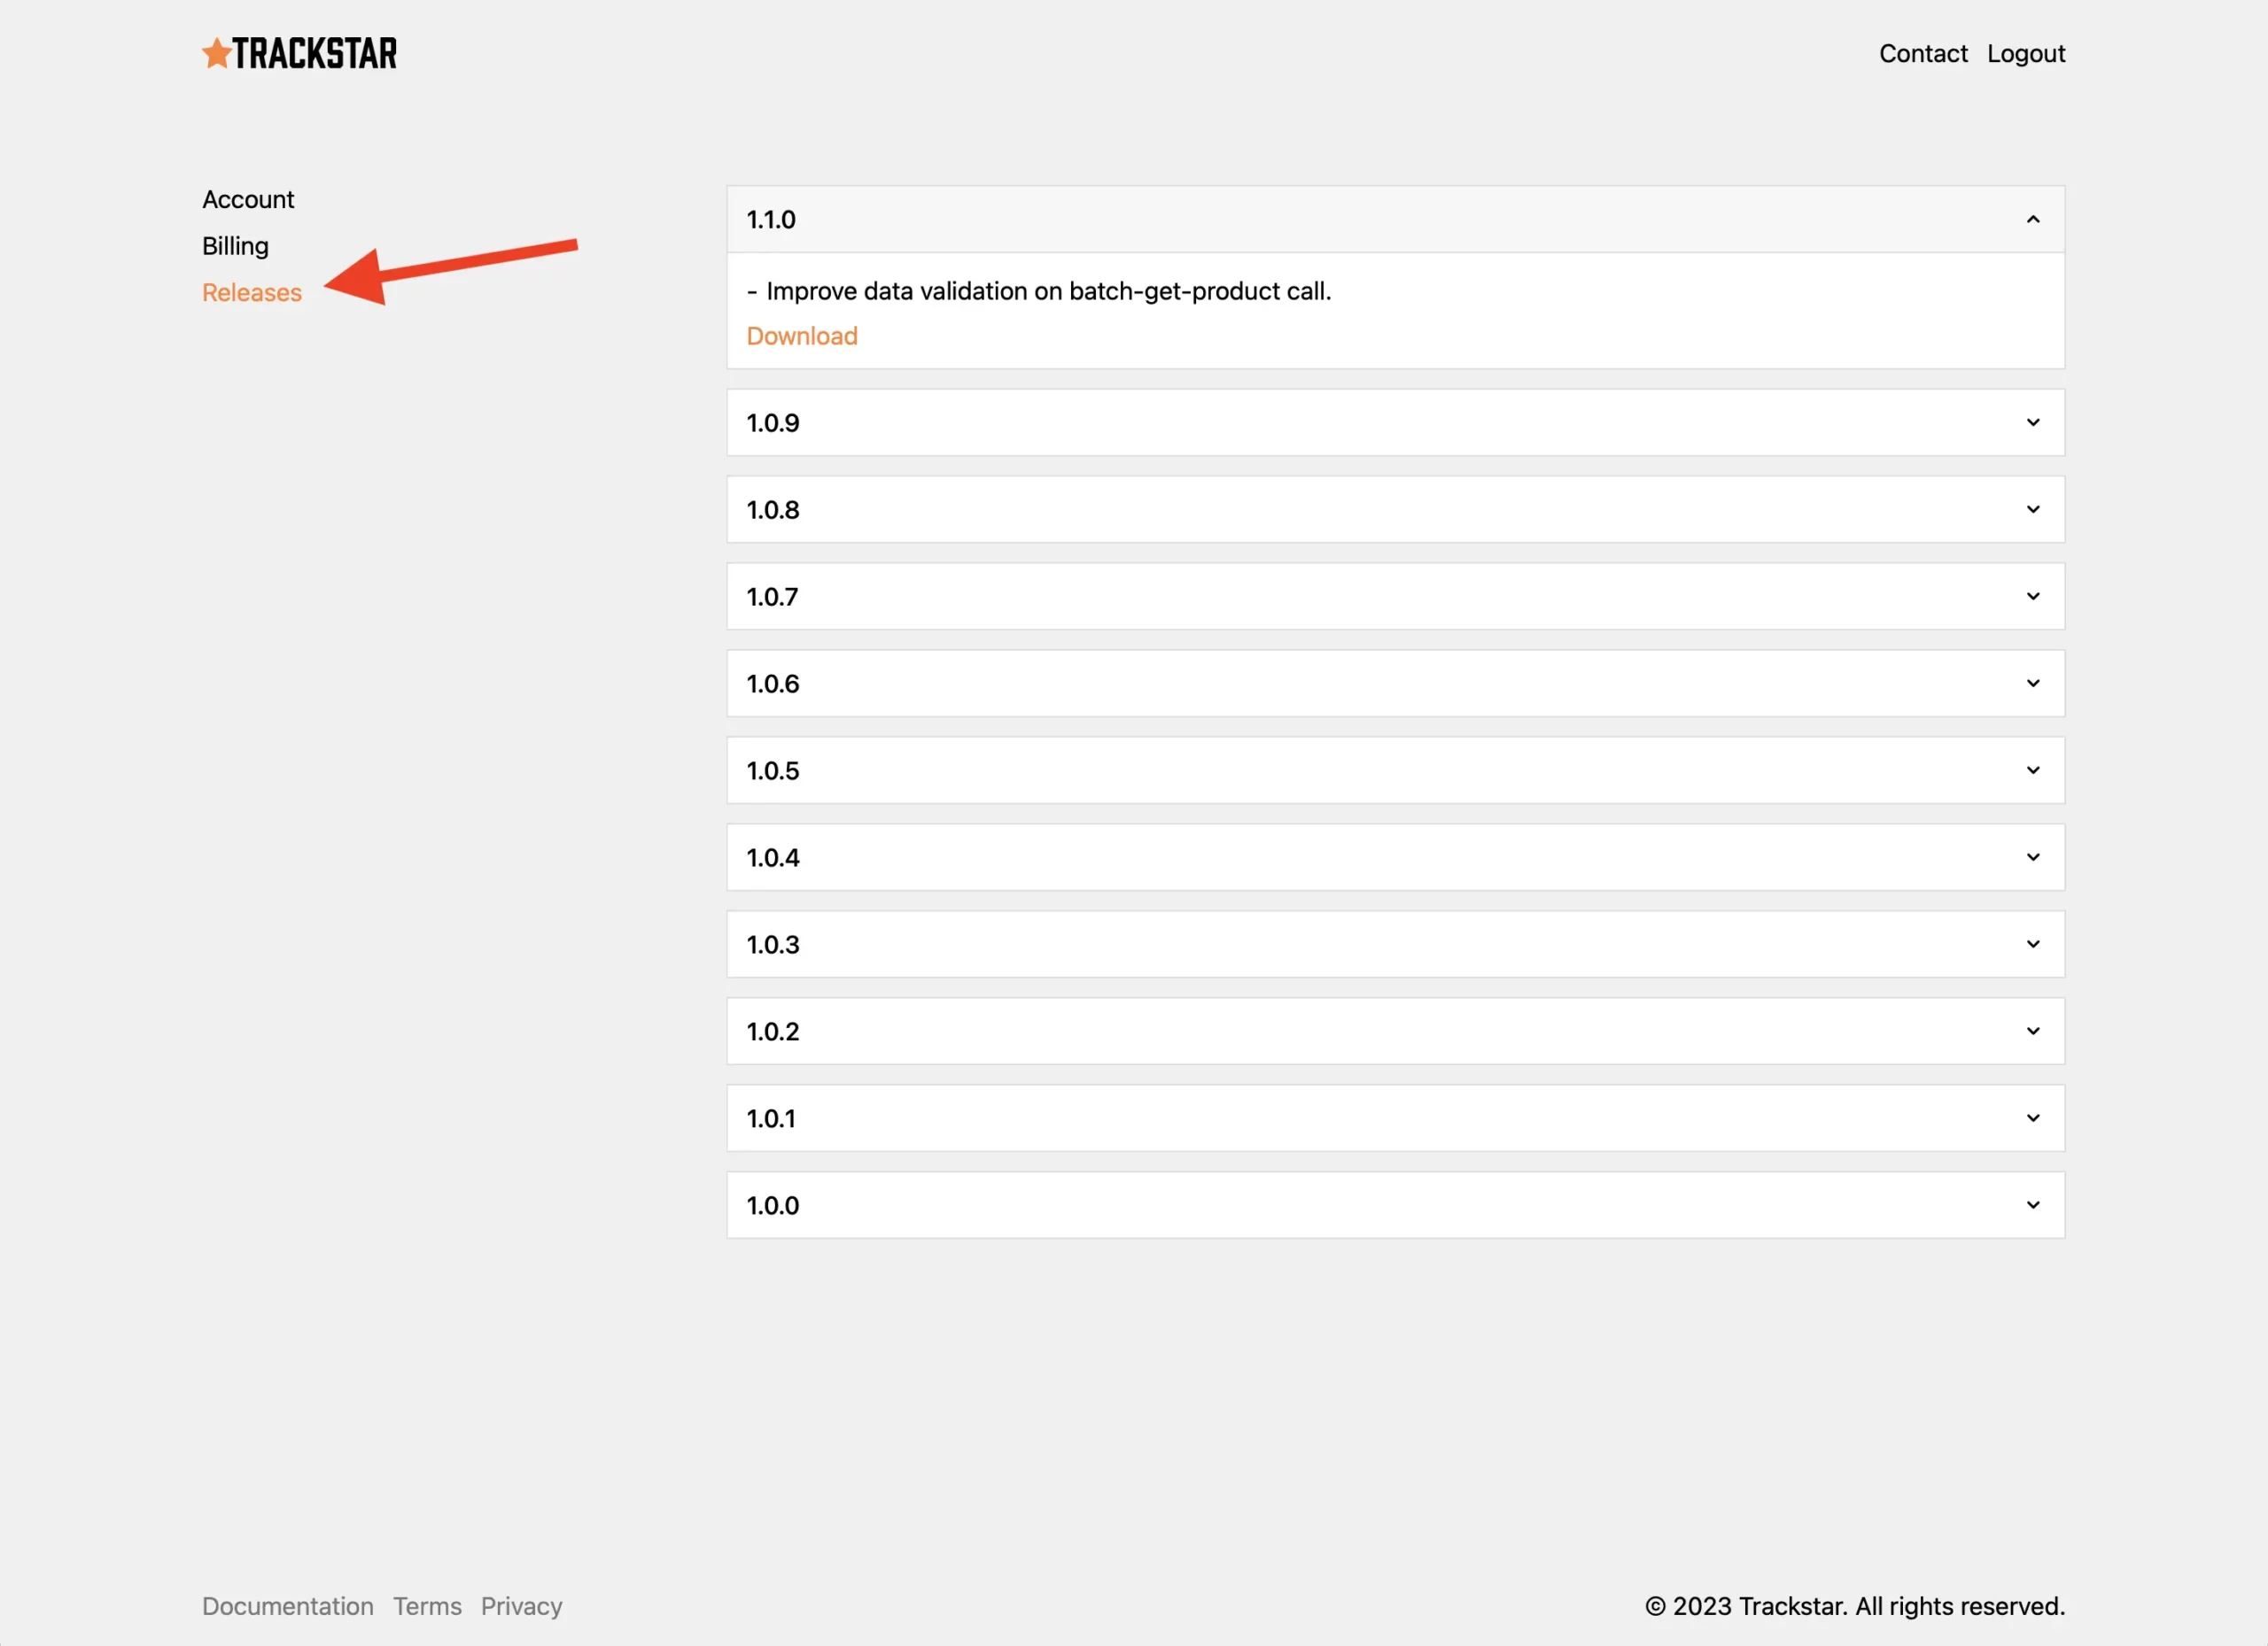Image resolution: width=2268 pixels, height=1646 pixels.
Task: Click the 1.0.1 version label
Action: tap(771, 1118)
